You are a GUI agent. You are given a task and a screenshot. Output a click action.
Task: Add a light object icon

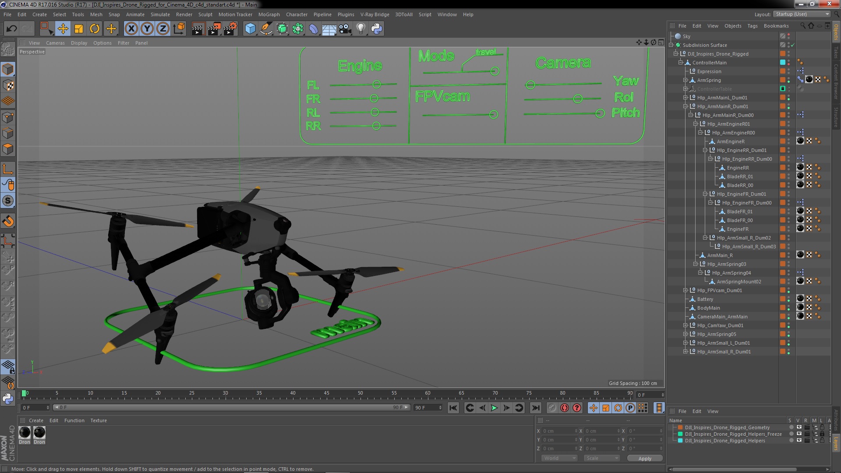360,29
